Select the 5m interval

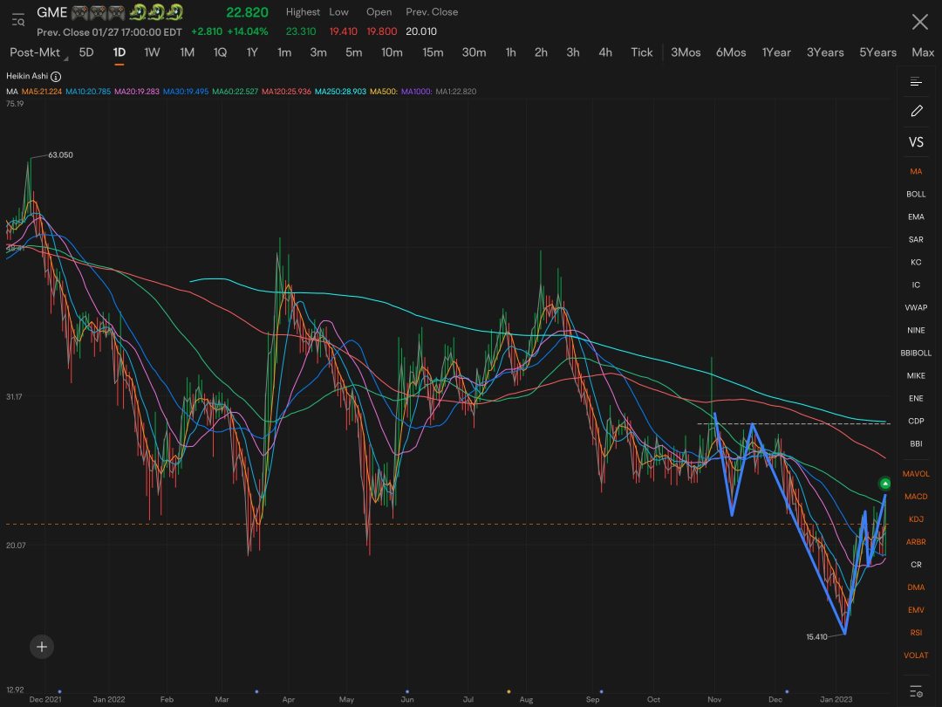(354, 52)
